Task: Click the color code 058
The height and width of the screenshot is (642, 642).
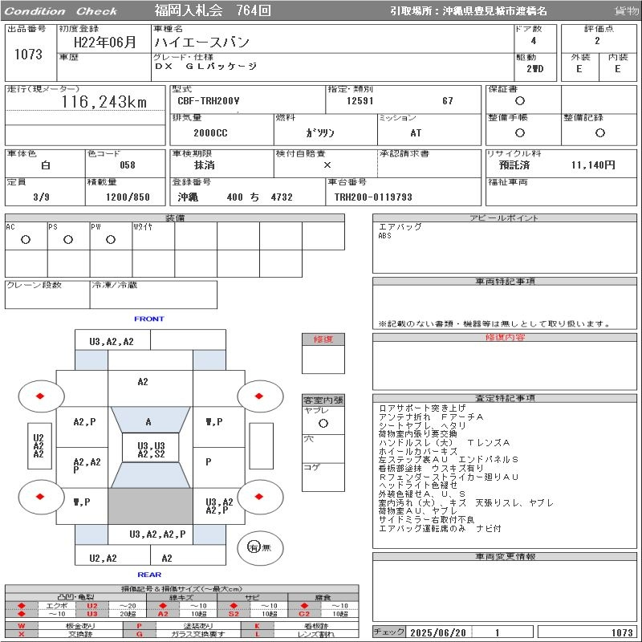Action: coord(128,165)
